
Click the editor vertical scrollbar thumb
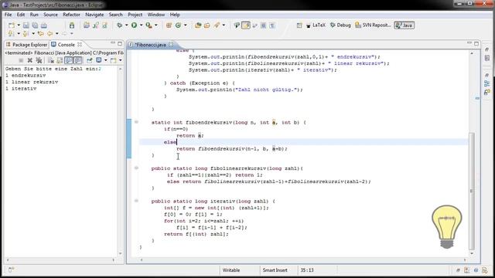pos(472,191)
